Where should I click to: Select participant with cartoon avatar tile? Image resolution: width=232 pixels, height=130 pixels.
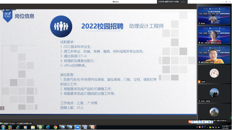[214, 74]
